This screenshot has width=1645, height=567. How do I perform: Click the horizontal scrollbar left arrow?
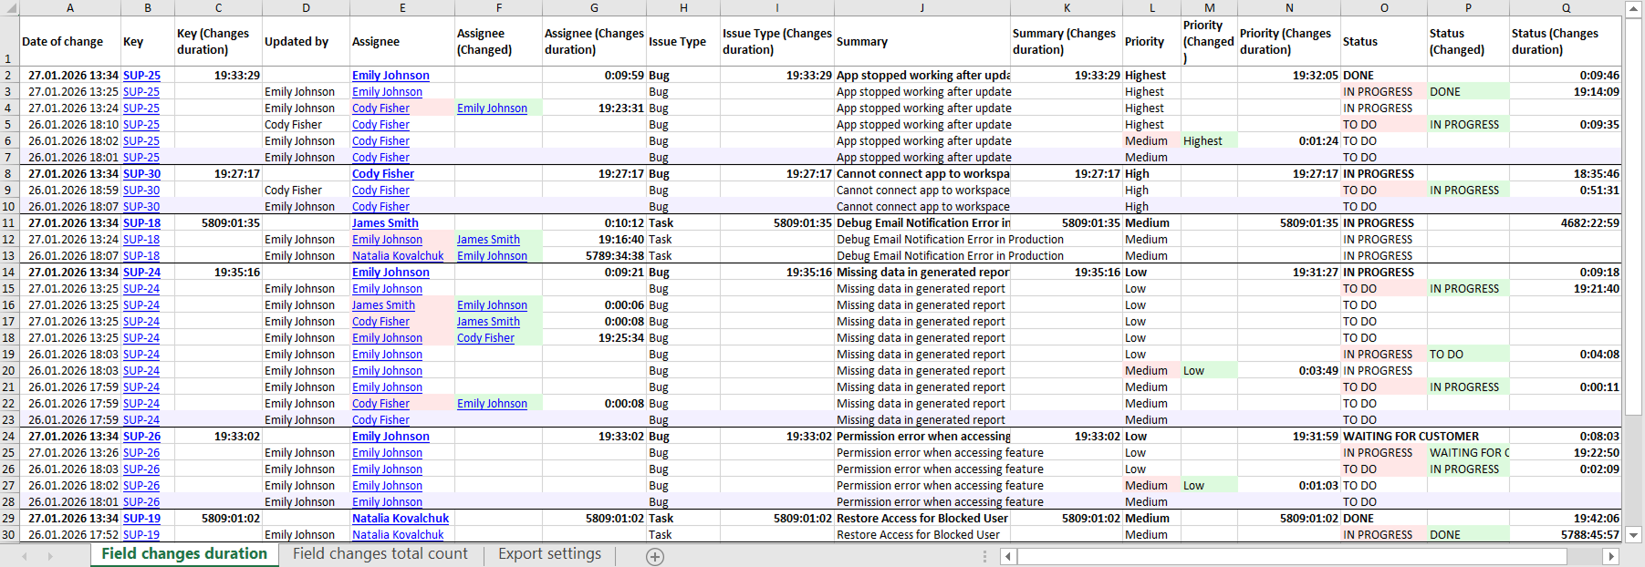(1008, 556)
